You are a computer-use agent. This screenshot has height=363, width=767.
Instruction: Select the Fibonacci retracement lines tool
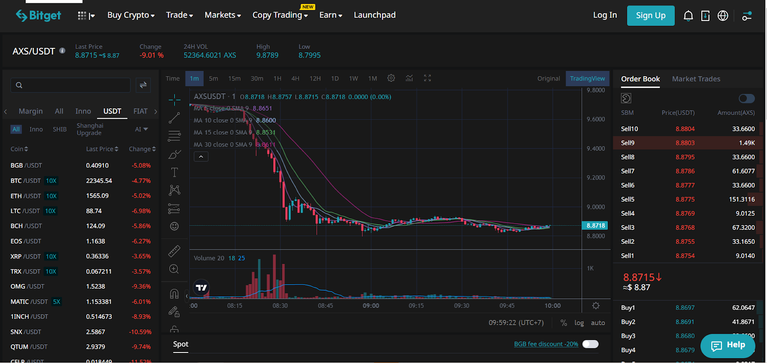(x=174, y=136)
